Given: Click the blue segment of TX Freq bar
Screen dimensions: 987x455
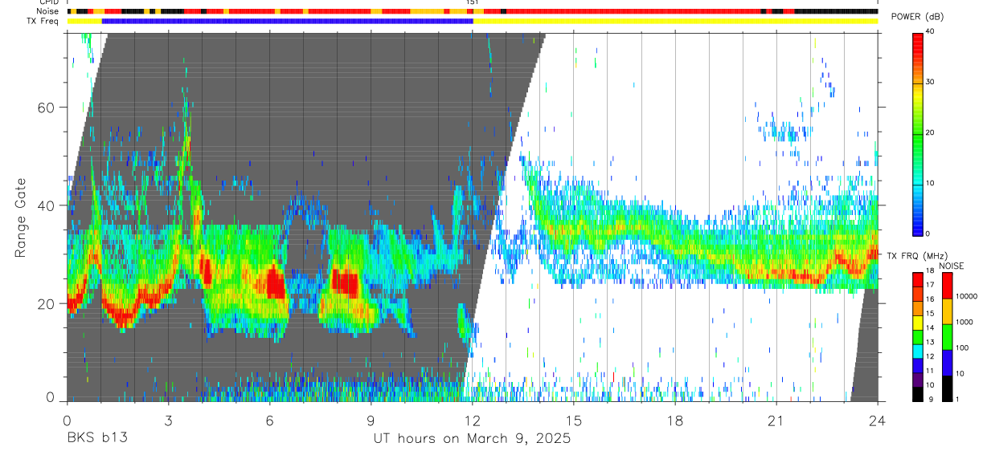Looking at the screenshot, I should (287, 21).
